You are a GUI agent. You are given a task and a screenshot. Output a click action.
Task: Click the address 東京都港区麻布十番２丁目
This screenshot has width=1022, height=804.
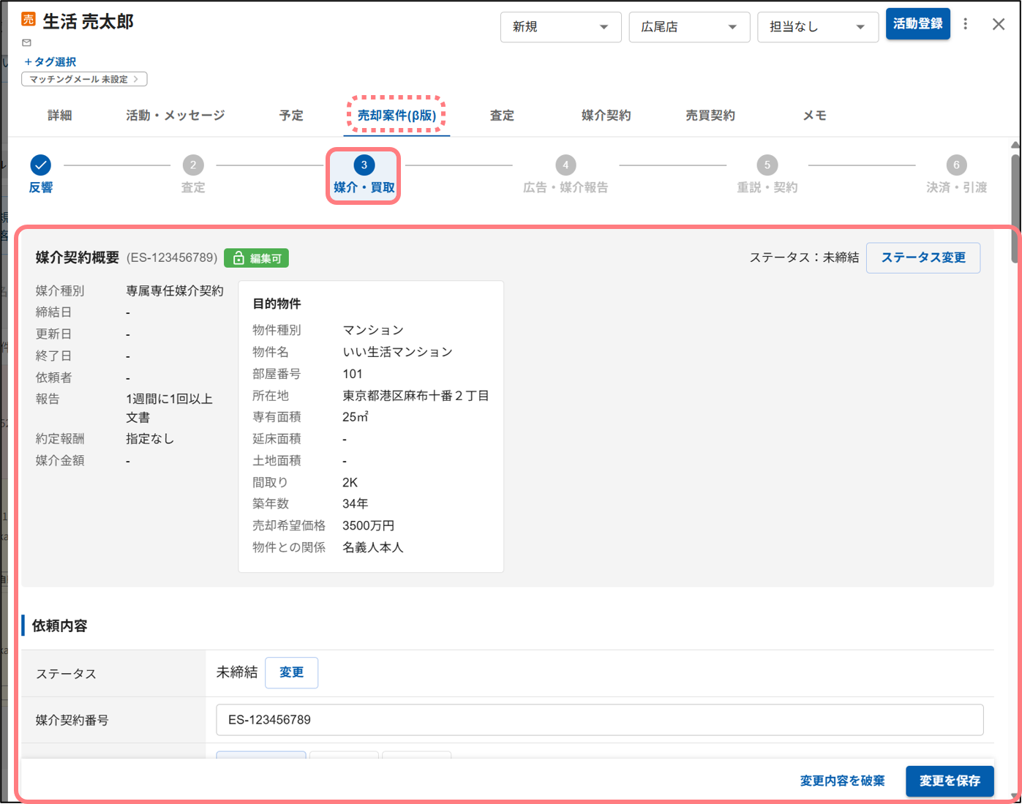pyautogui.click(x=416, y=396)
